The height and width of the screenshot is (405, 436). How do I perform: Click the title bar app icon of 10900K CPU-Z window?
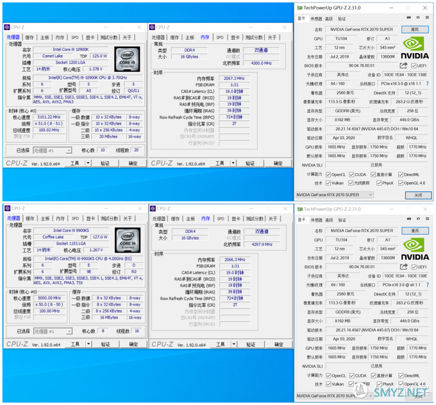(x=7, y=27)
